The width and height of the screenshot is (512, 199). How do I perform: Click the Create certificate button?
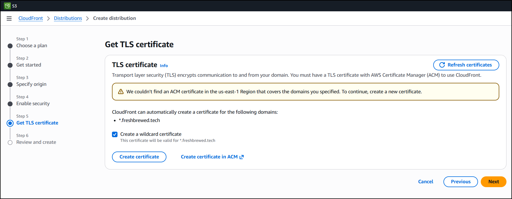coord(139,157)
